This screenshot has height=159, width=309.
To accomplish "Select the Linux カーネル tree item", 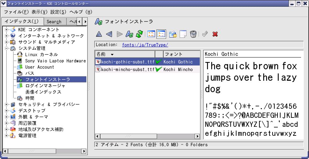I will coord(41,54).
